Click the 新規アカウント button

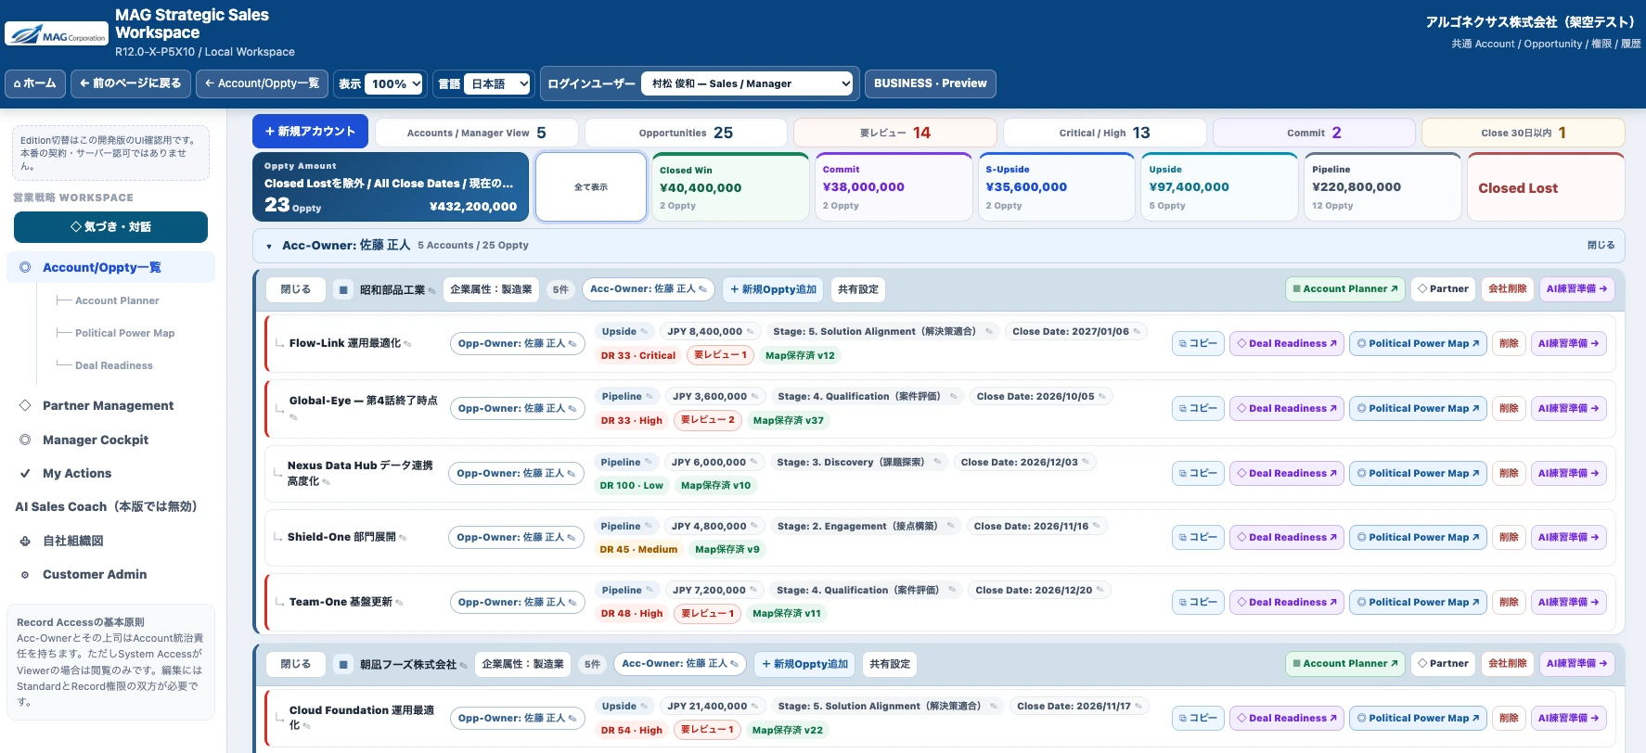pyautogui.click(x=310, y=132)
